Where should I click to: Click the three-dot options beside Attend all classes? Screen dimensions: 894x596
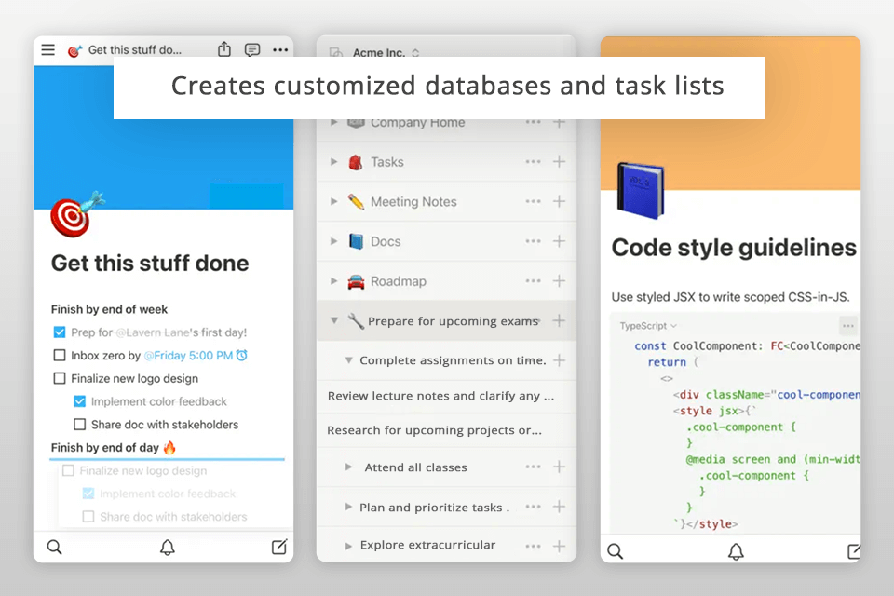click(x=533, y=467)
